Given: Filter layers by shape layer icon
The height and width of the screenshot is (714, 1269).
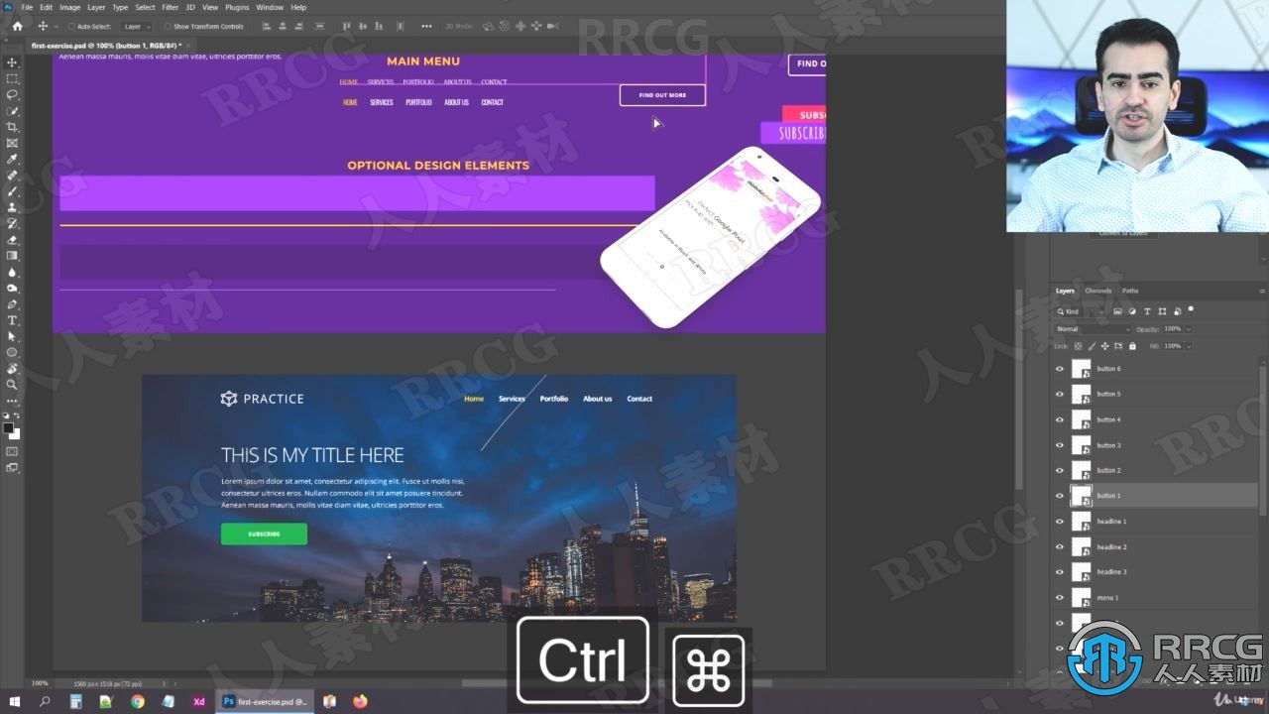Looking at the screenshot, I should 1161,311.
